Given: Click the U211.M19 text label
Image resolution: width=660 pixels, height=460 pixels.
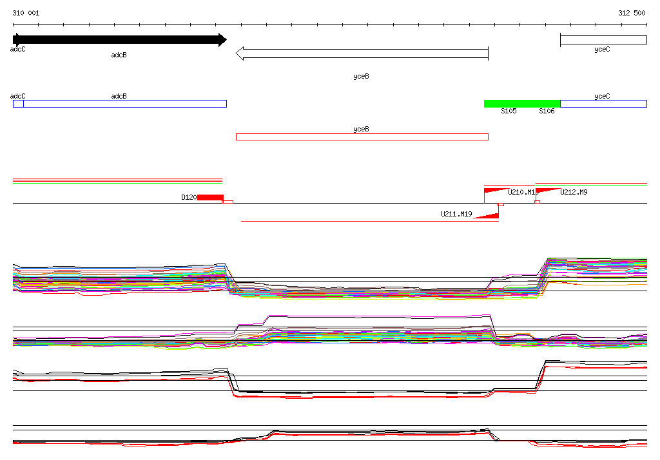Looking at the screenshot, I should 456,215.
